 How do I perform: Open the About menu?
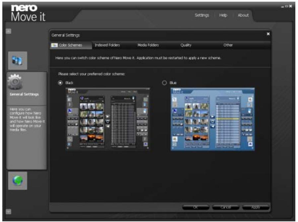tap(243, 15)
